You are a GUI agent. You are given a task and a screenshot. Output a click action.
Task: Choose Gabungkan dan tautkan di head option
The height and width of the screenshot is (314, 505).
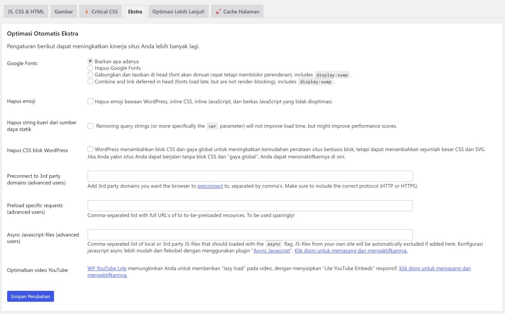(x=90, y=74)
